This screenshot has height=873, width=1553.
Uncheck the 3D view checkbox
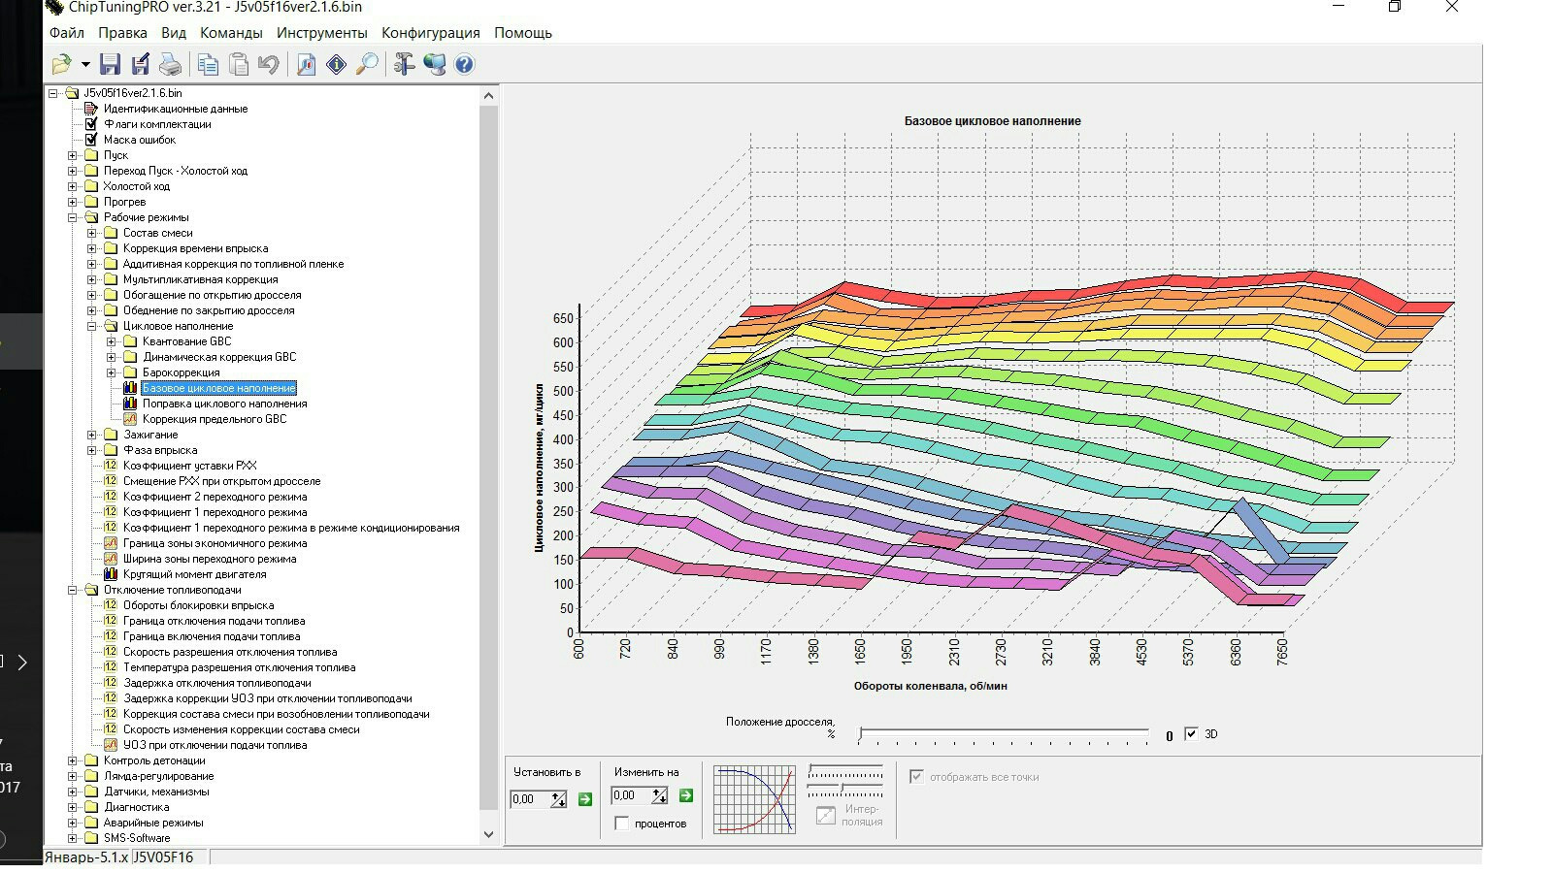pos(1191,734)
